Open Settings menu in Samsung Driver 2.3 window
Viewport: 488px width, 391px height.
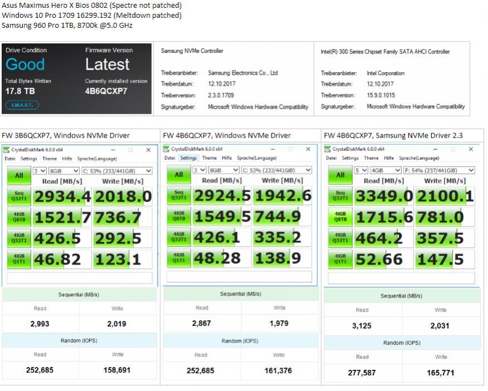[350, 158]
